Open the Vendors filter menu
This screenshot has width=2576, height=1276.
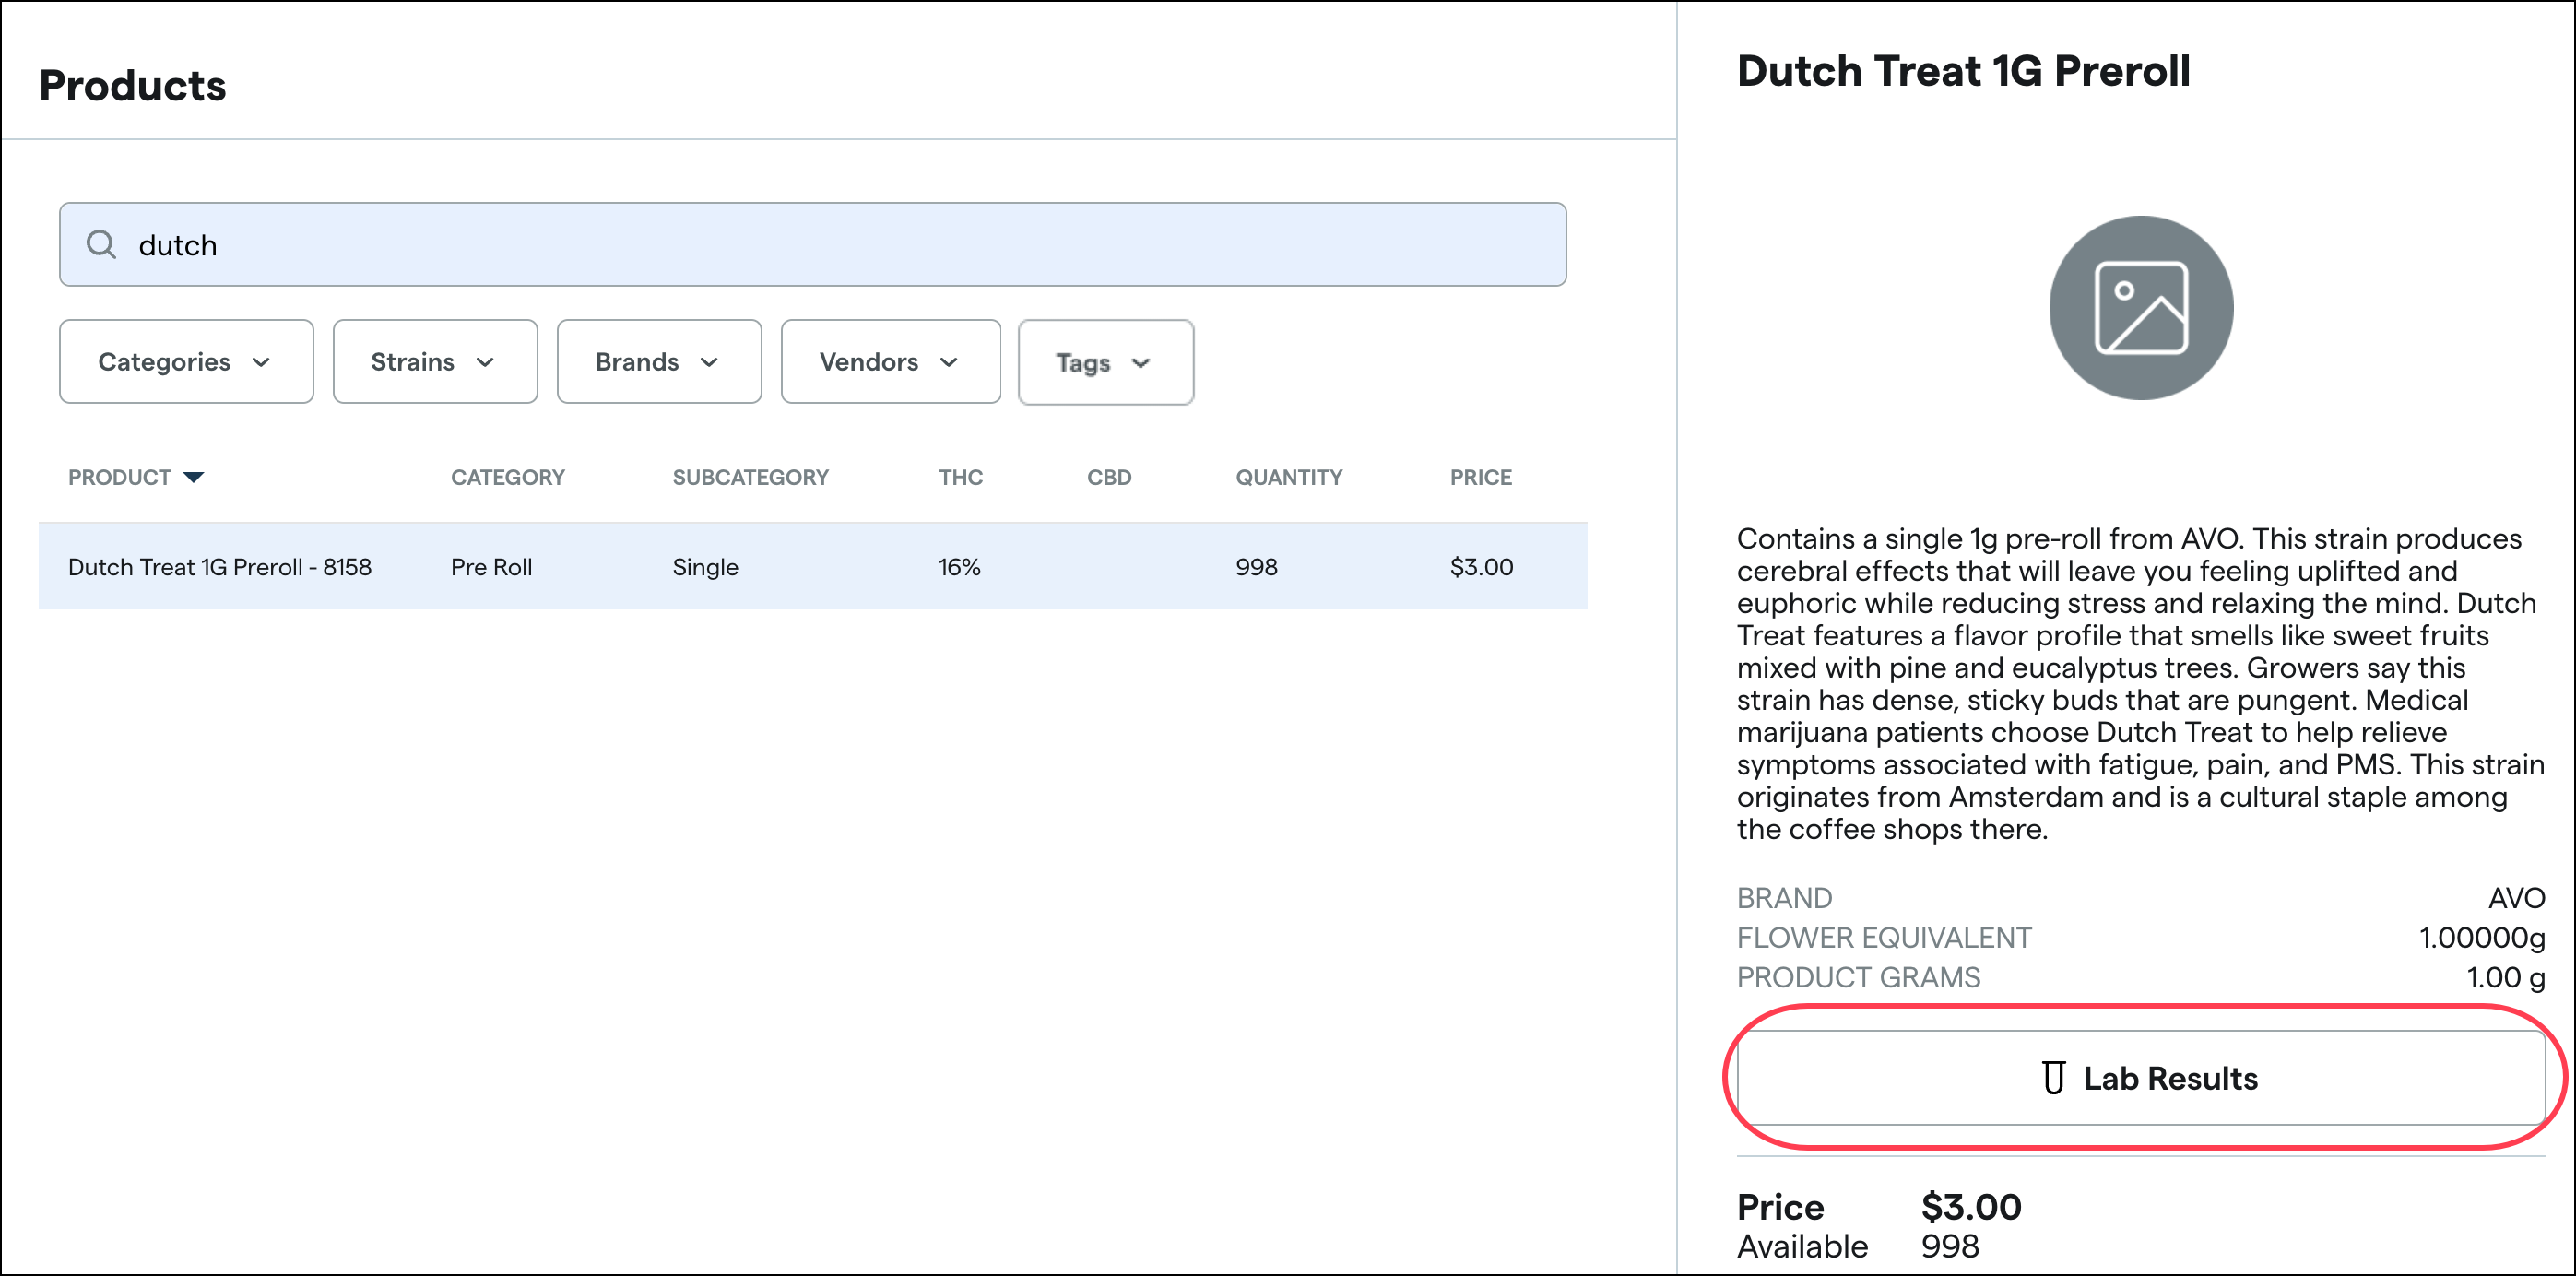click(890, 361)
